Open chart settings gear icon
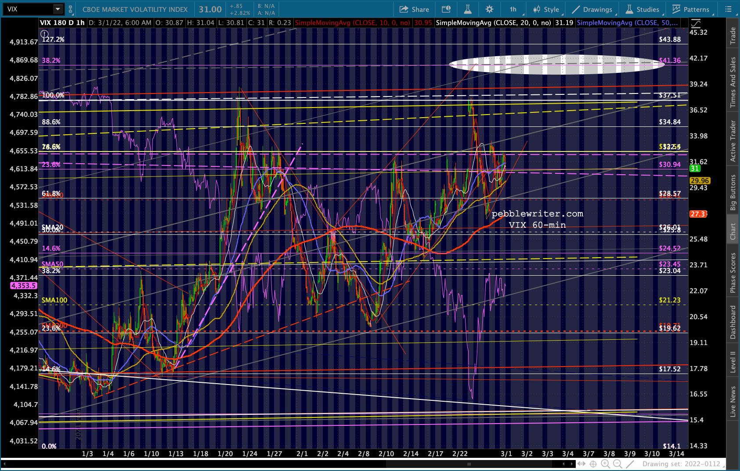Screen dimensions: 740x471 click(489, 9)
